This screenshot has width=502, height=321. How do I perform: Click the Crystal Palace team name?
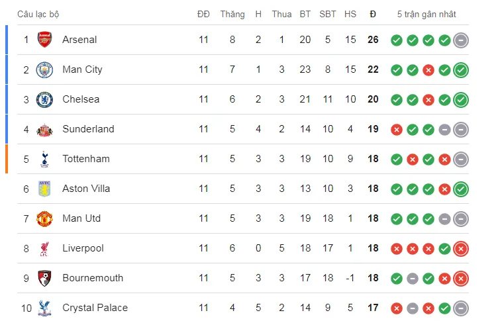[x=95, y=308]
